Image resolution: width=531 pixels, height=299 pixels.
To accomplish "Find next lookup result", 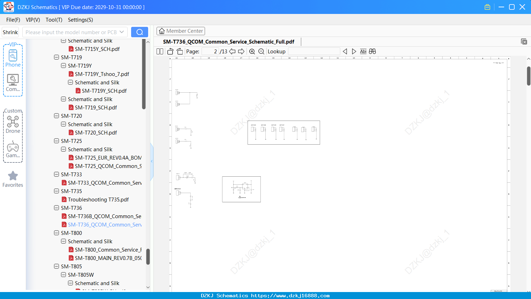I will [354, 51].
